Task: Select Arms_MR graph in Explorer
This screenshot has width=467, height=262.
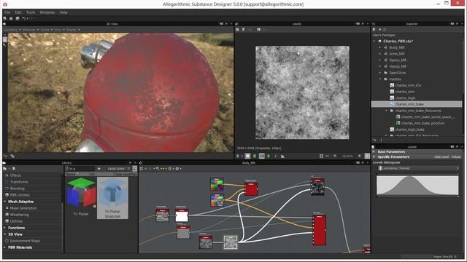Action: click(397, 54)
